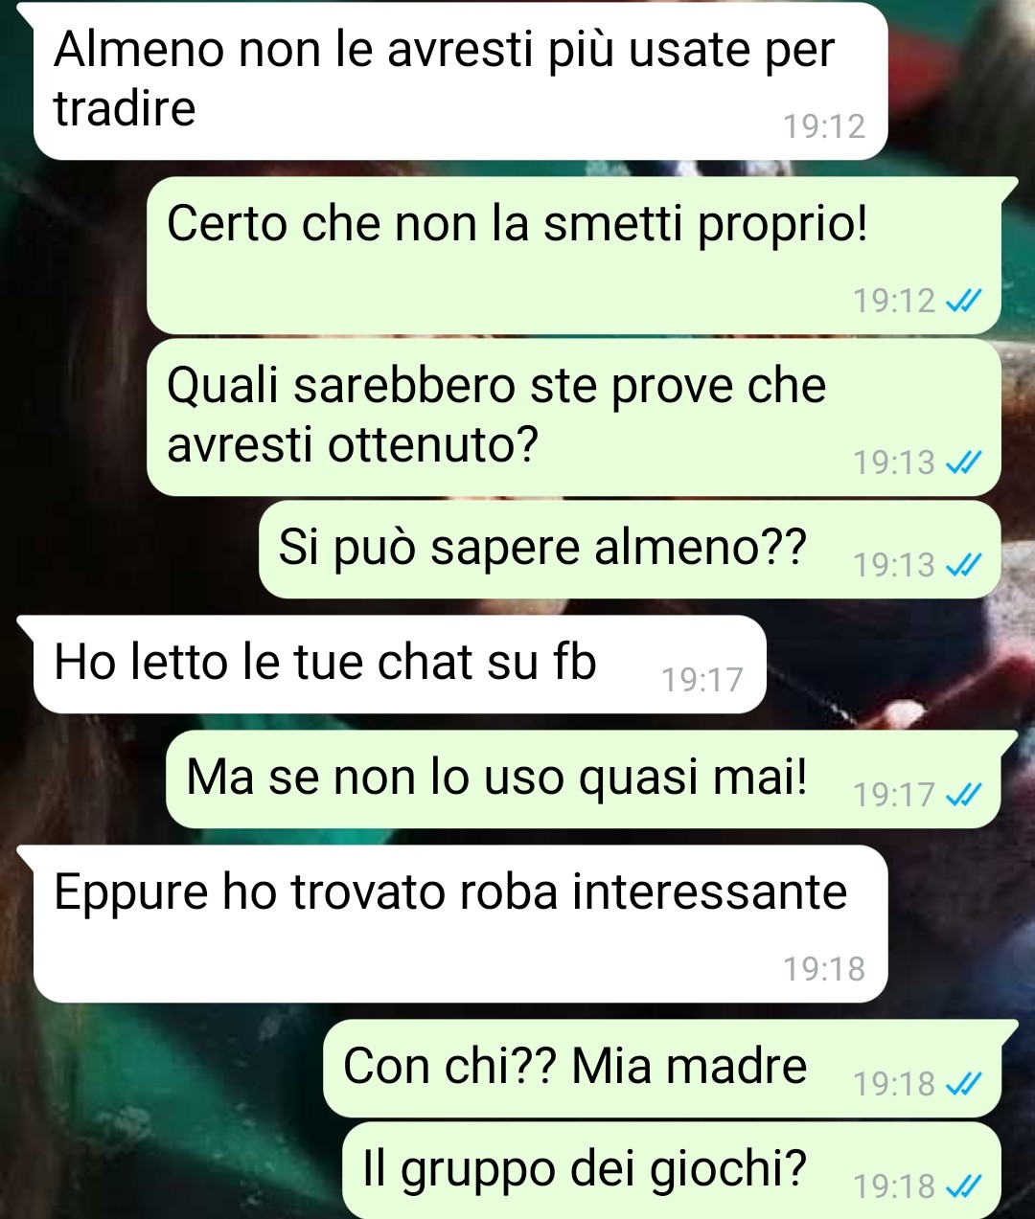Tap the double check on "Quali sarebbero ste prove" message
Viewport: 1035px width, 1219px height.
click(963, 463)
